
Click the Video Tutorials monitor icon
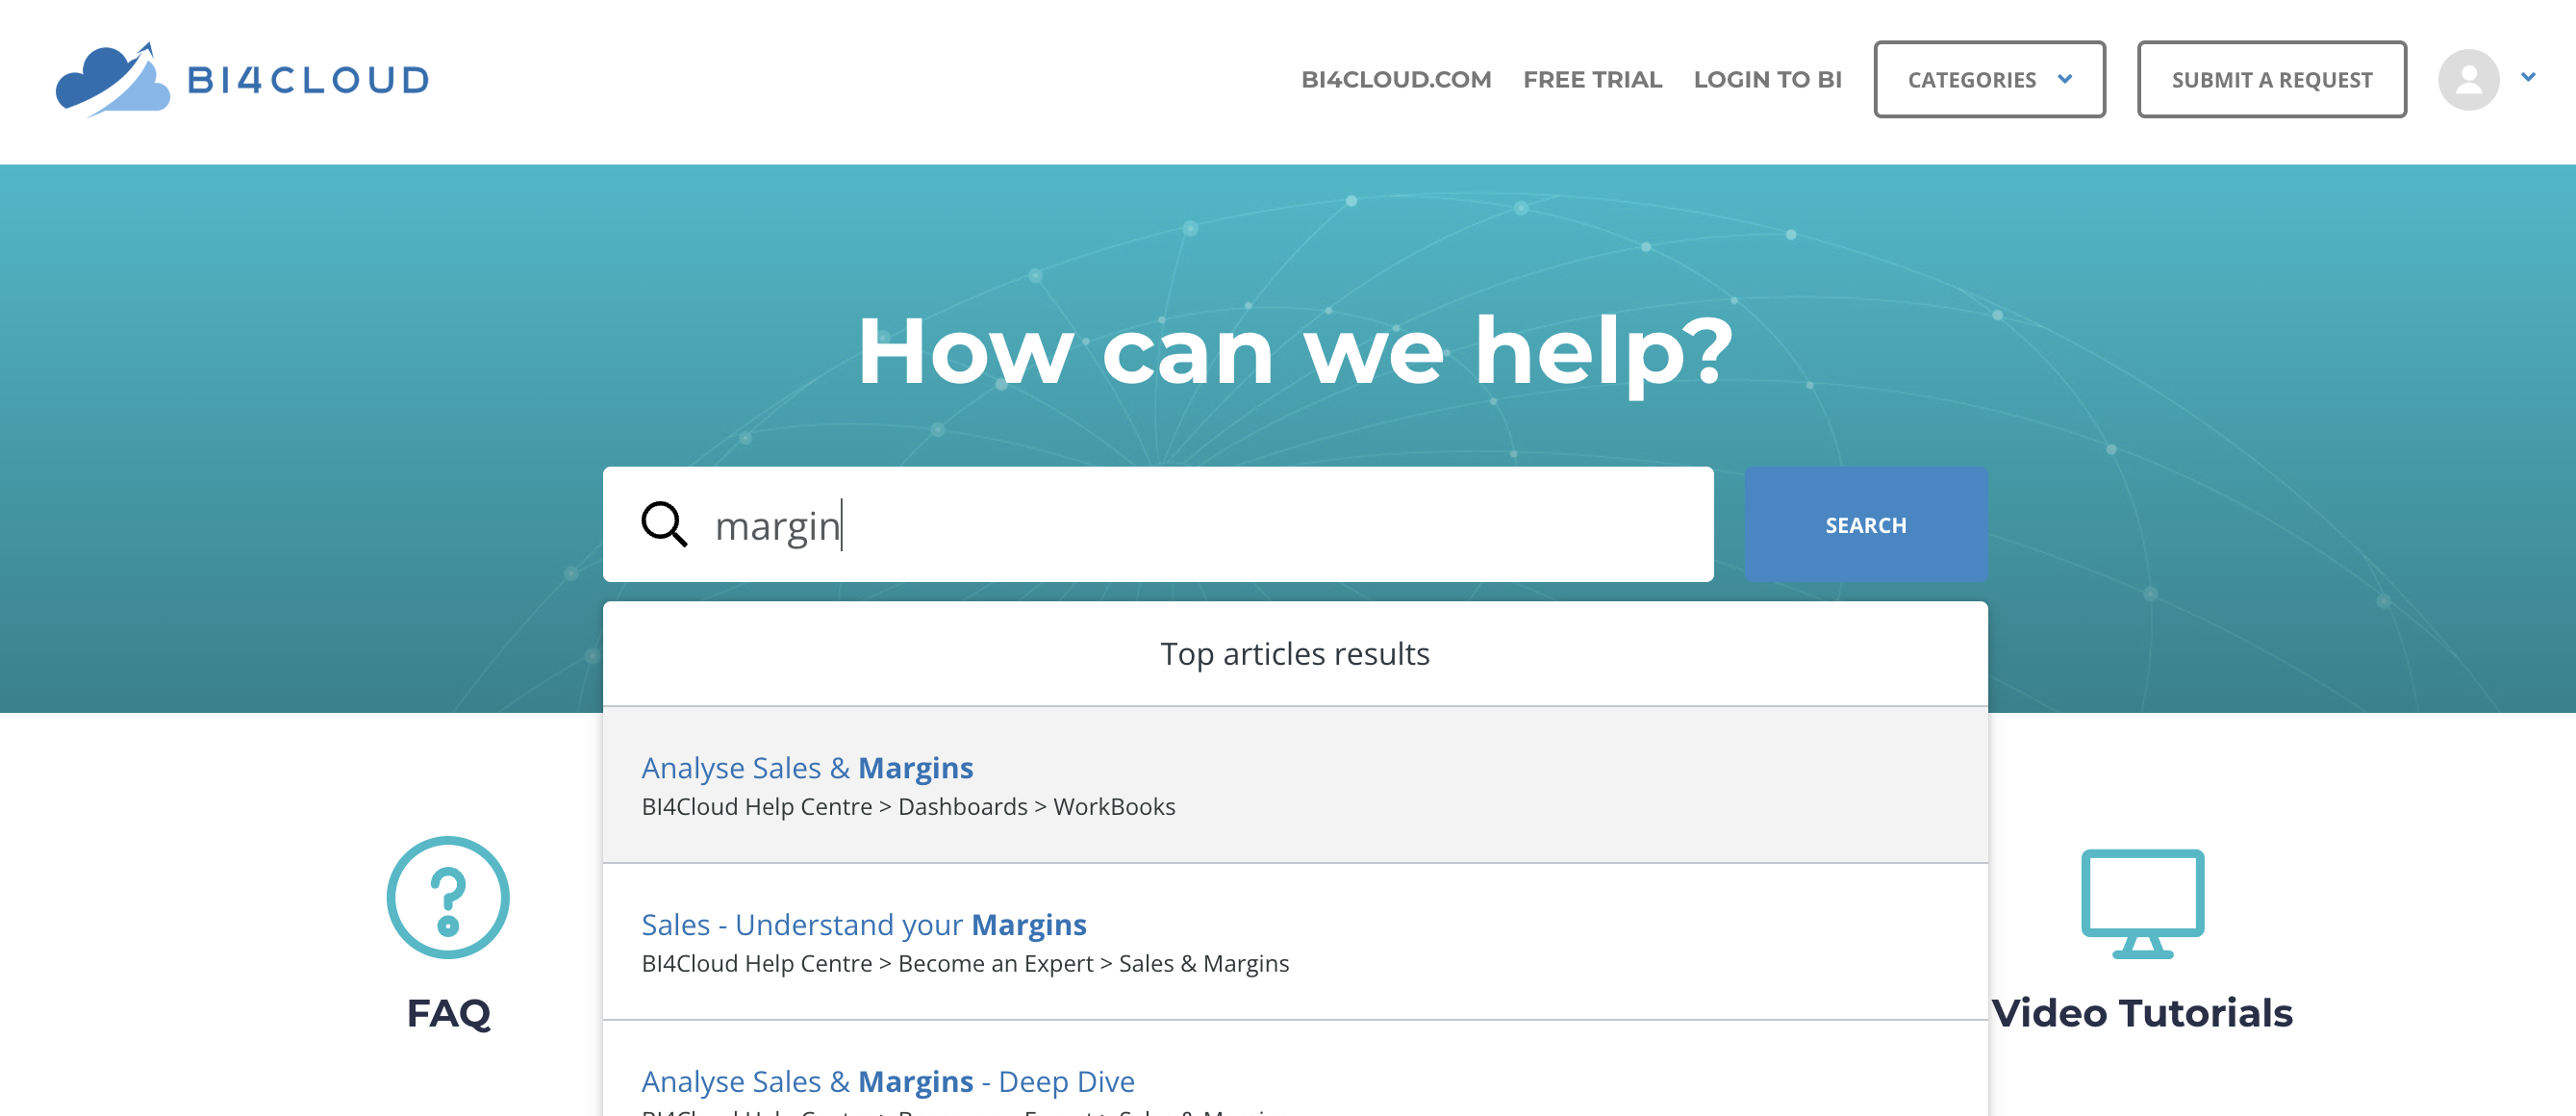(2142, 903)
